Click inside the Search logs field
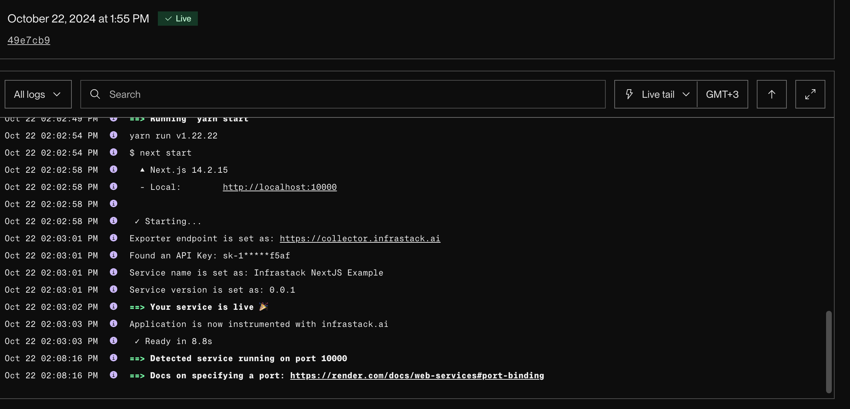850x409 pixels. click(250, 94)
